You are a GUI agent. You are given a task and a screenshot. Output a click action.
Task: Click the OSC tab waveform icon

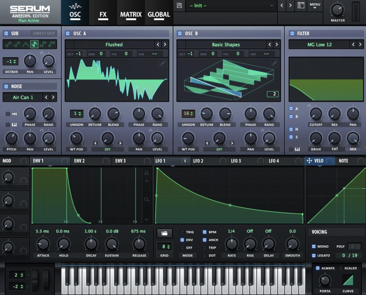(x=75, y=6)
